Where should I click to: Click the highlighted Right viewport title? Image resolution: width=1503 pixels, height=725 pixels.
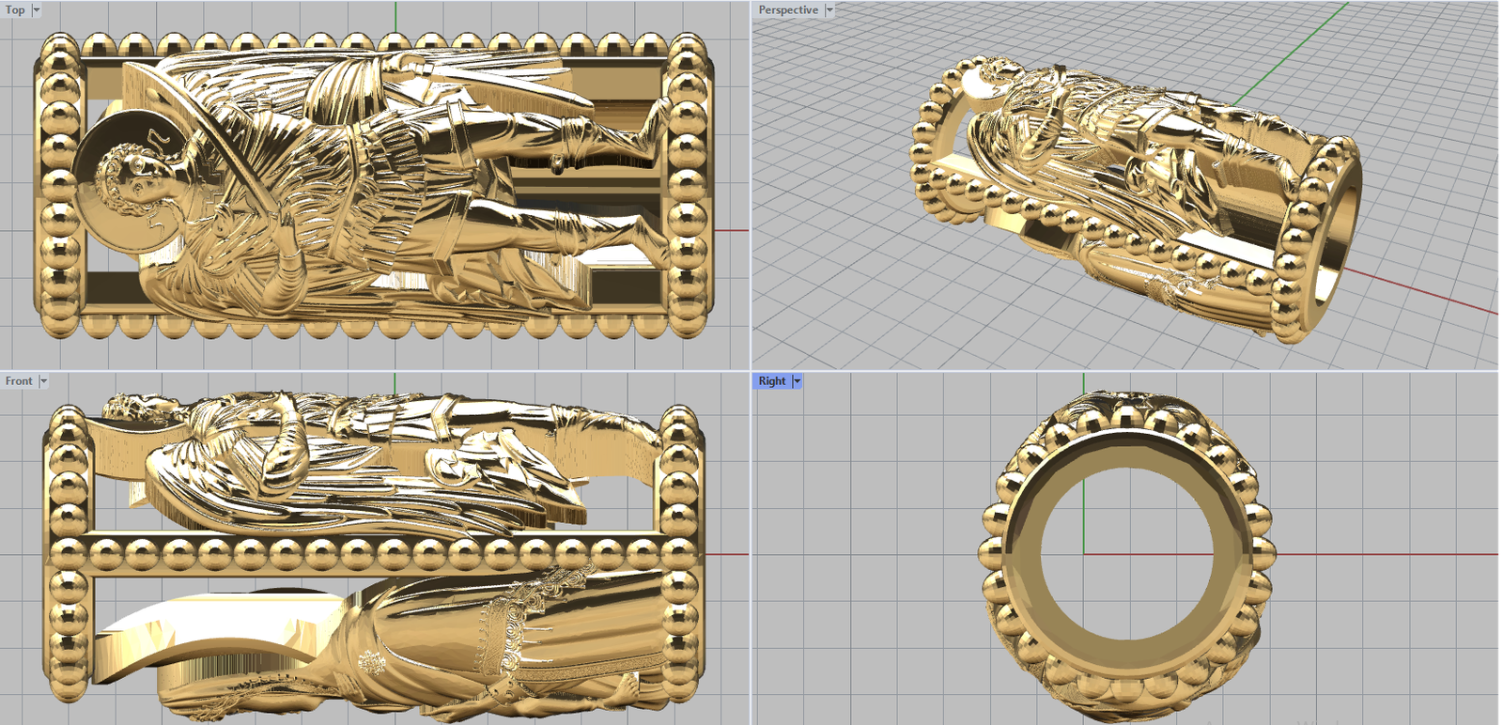click(x=771, y=381)
